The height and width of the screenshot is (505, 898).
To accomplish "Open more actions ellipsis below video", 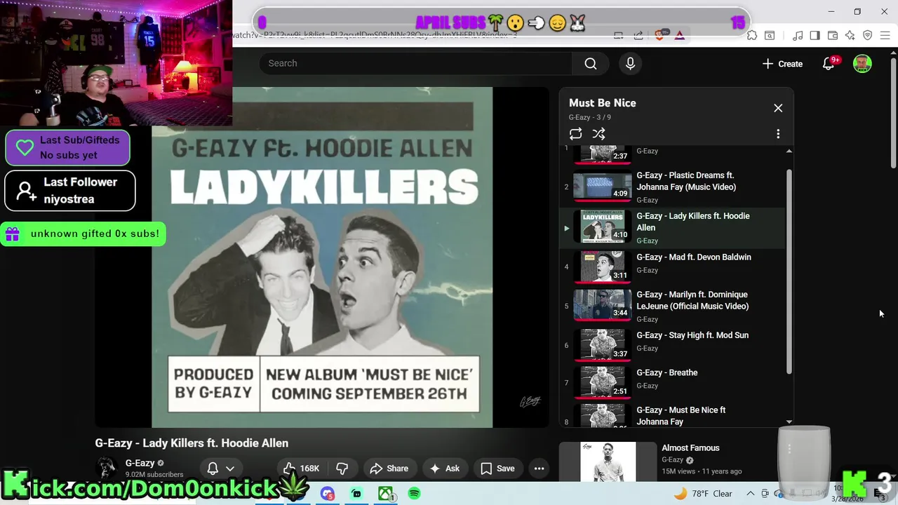I will [x=539, y=469].
